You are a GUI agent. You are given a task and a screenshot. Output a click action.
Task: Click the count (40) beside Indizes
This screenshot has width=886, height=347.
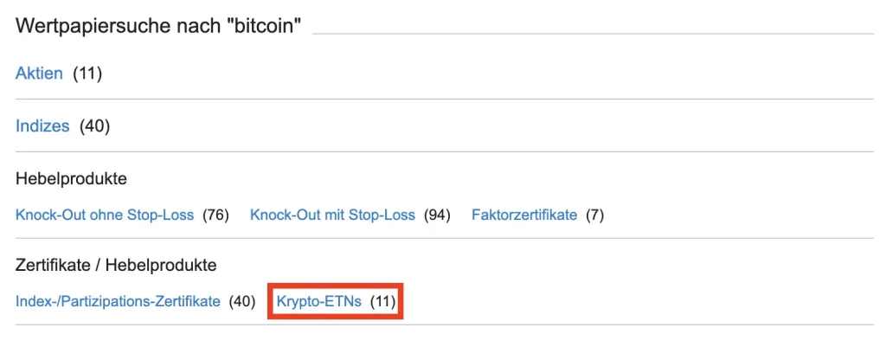[x=94, y=126]
